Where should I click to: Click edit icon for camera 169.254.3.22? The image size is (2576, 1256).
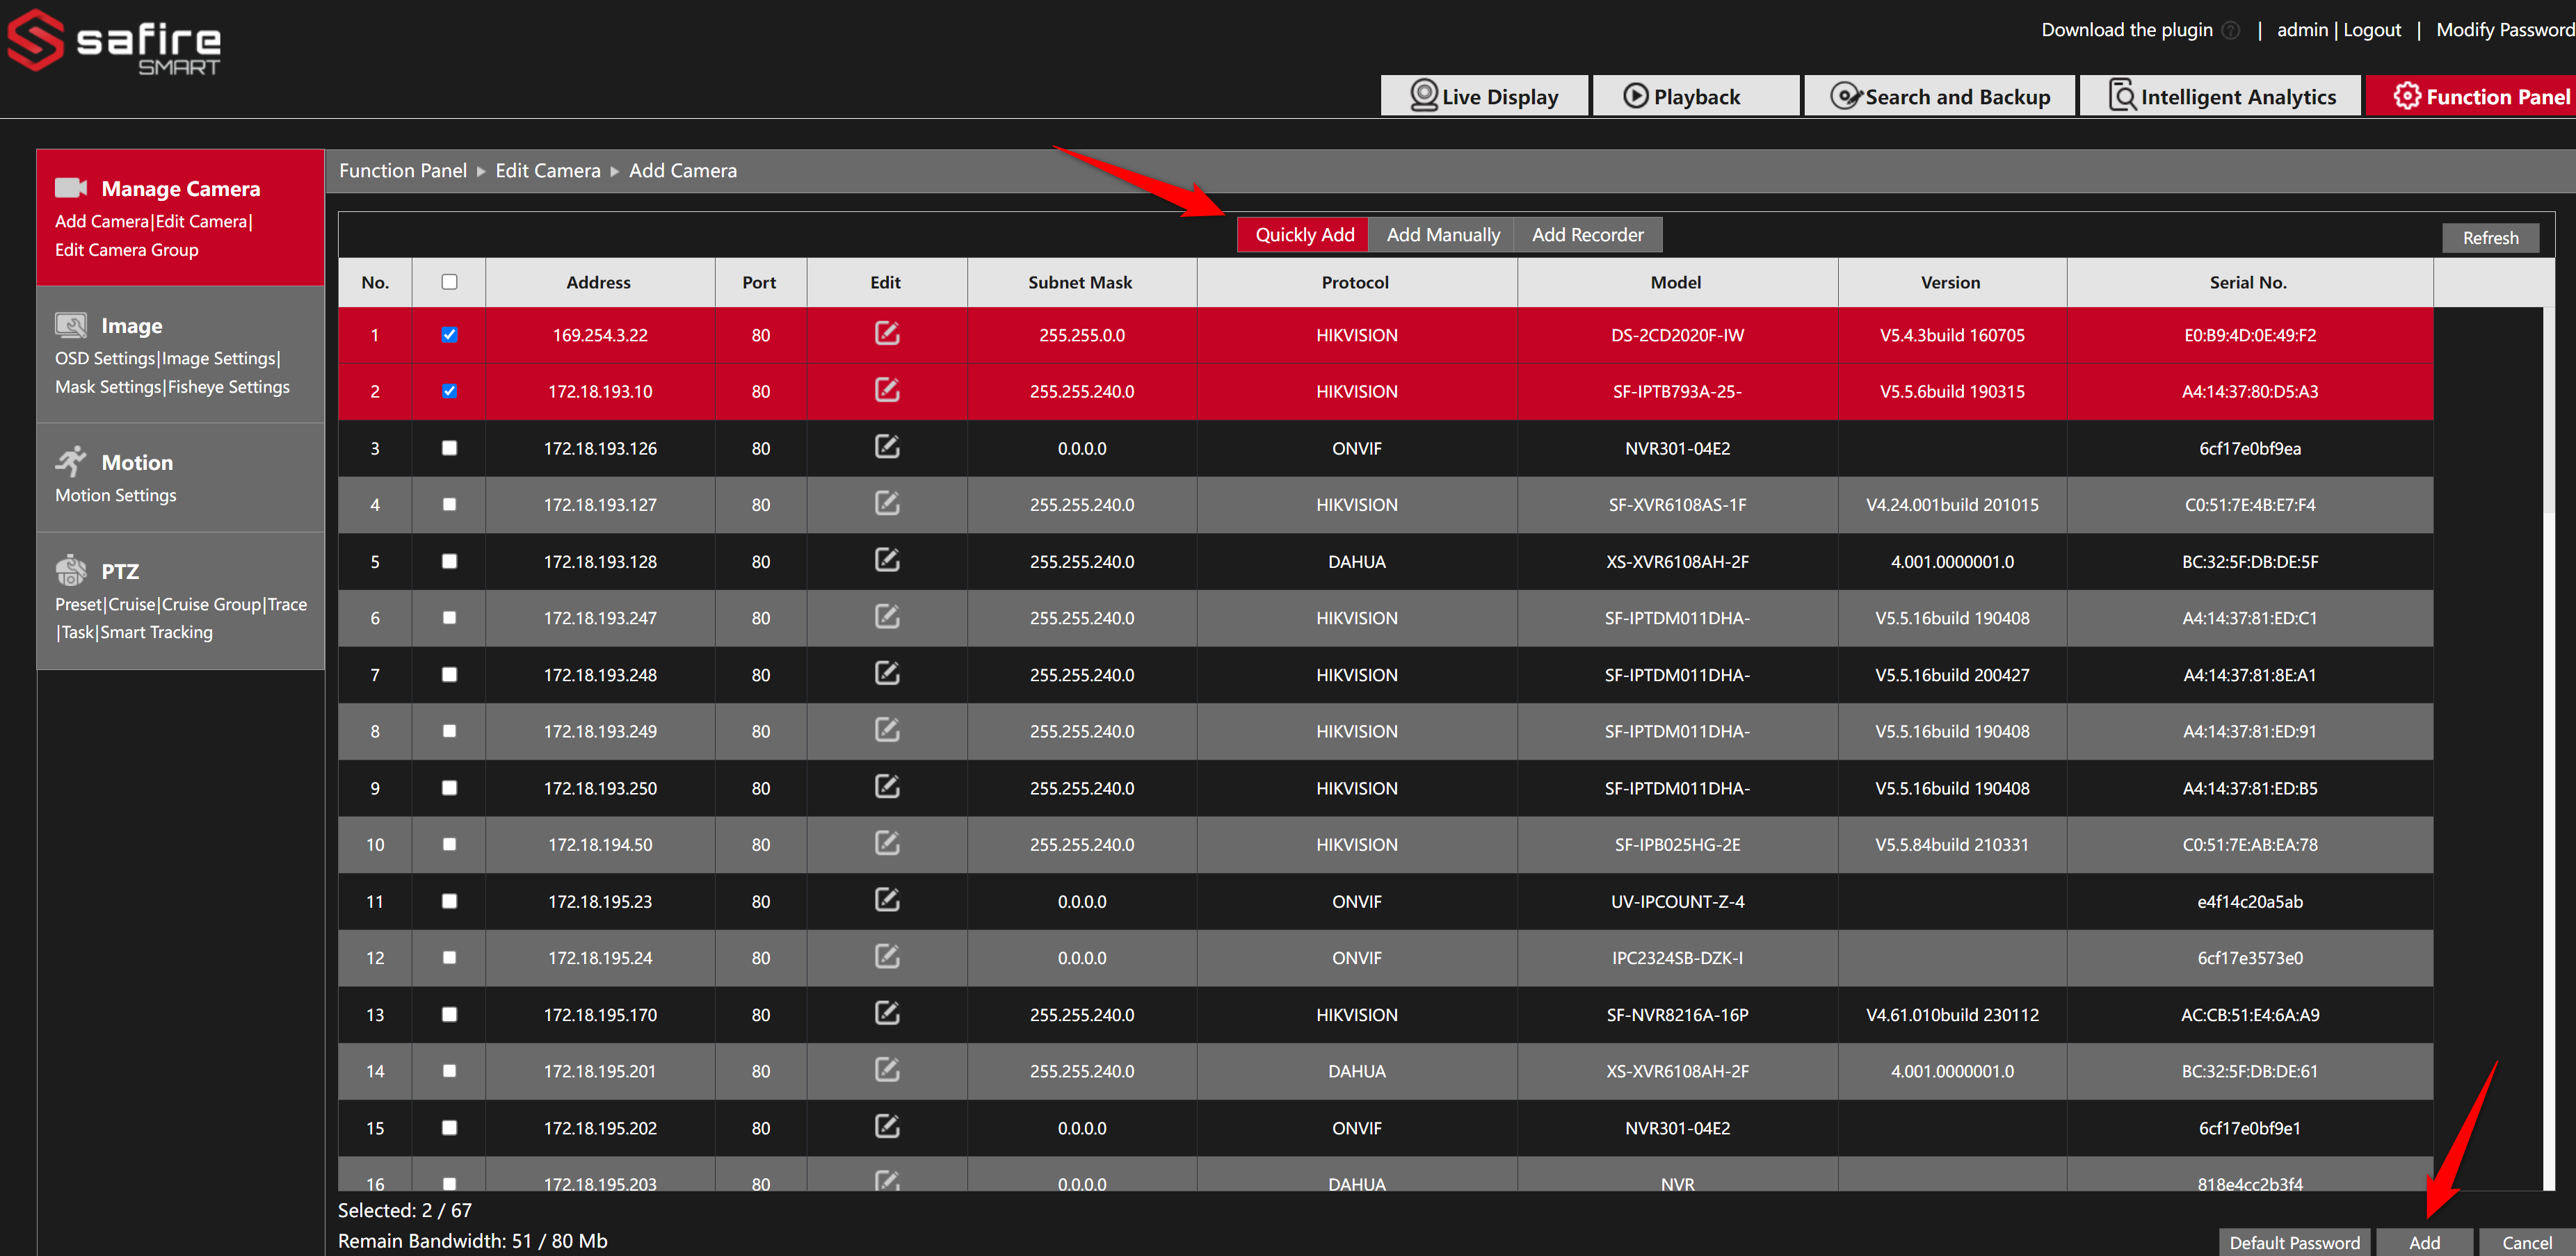click(886, 334)
